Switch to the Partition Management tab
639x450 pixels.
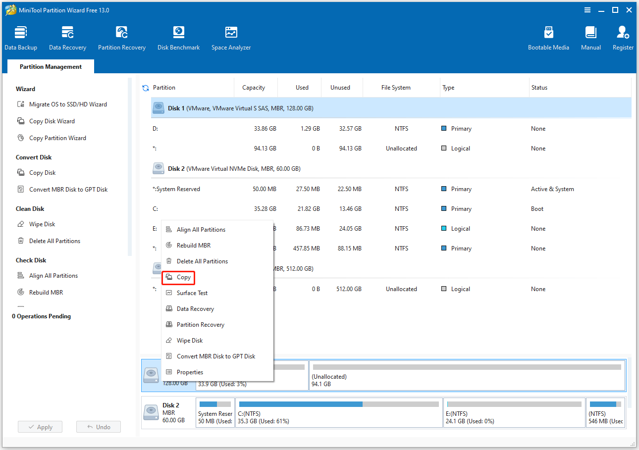click(50, 66)
